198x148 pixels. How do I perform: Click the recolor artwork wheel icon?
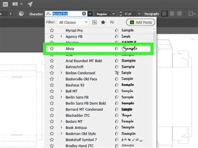point(21,14)
